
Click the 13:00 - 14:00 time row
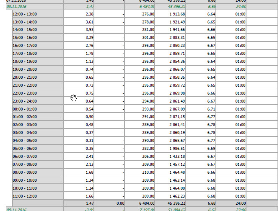click(x=145, y=22)
